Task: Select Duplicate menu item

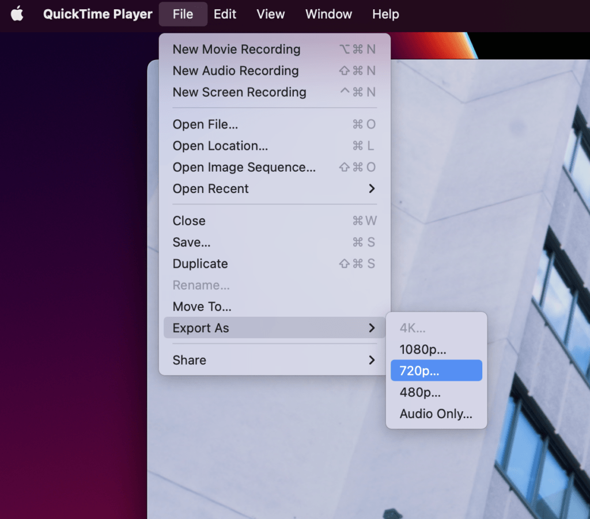Action: pyautogui.click(x=274, y=264)
